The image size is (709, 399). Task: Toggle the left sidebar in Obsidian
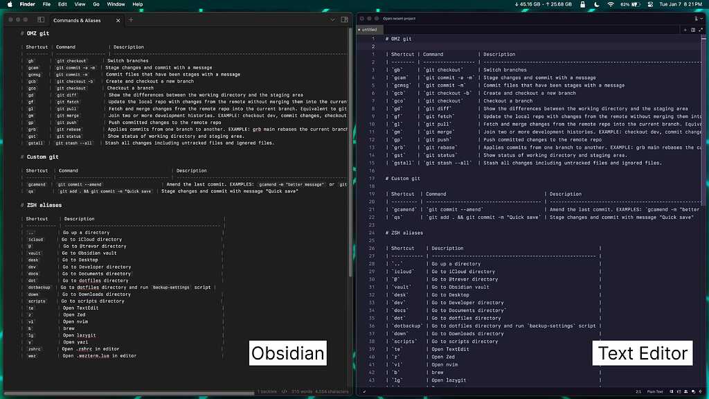39,19
